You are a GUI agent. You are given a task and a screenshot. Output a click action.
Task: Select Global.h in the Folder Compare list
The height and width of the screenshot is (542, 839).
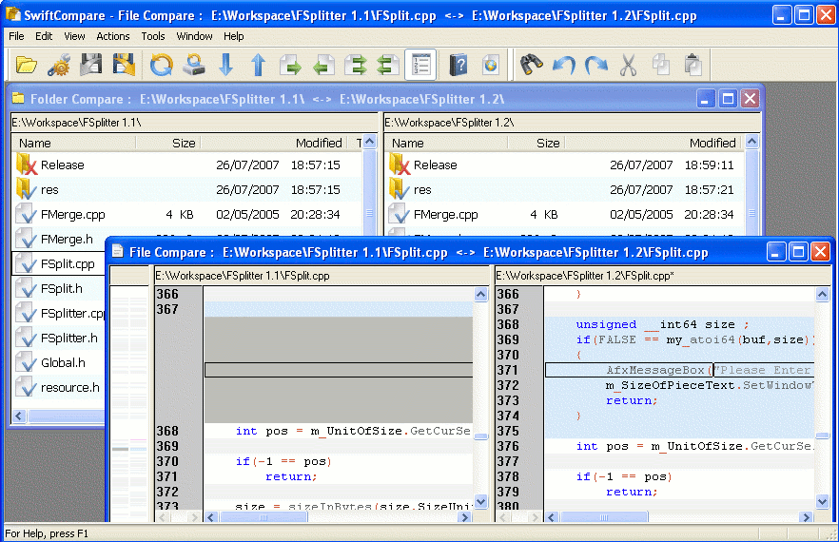pos(59,363)
